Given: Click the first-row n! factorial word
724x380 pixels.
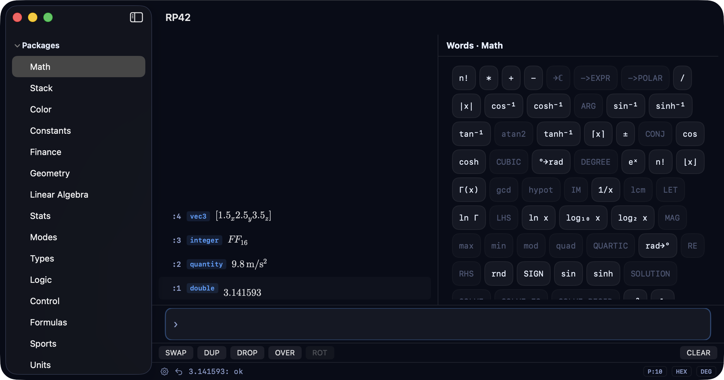Looking at the screenshot, I should coord(464,78).
